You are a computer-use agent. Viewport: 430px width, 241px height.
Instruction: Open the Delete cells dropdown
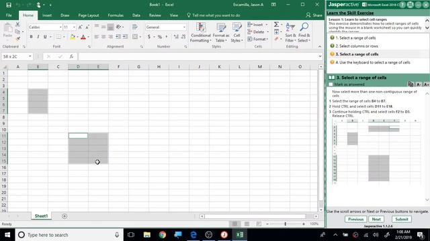(x=267, y=32)
